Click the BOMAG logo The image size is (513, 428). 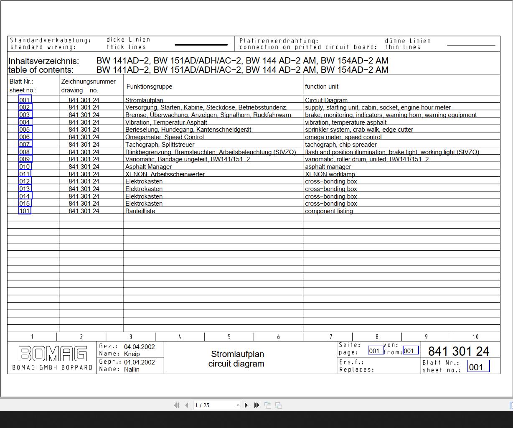point(53,354)
